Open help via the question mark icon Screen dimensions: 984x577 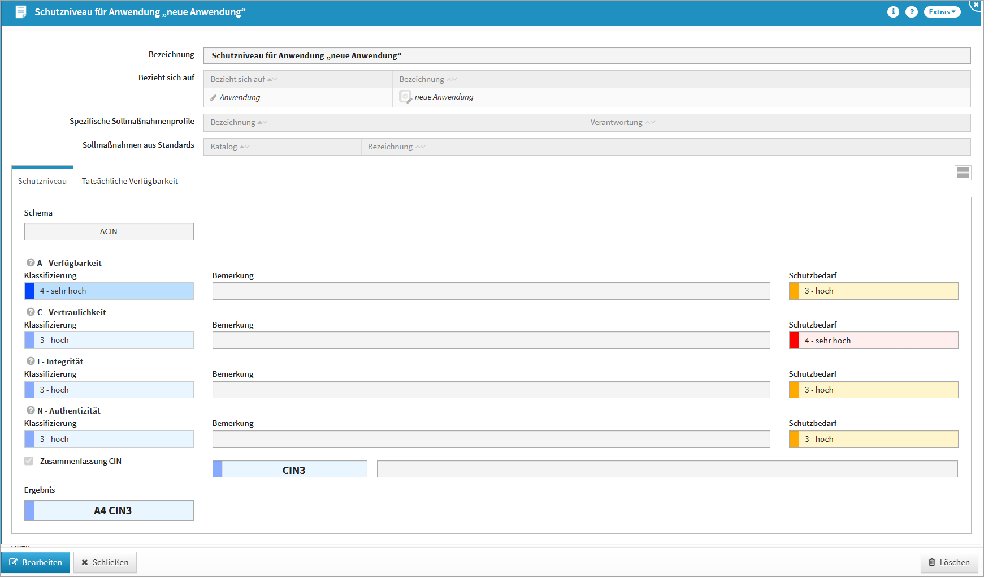pos(912,12)
